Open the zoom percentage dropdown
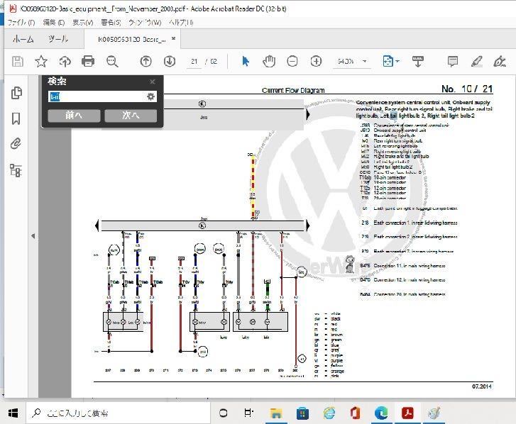This screenshot has height=424, width=516. [x=364, y=62]
